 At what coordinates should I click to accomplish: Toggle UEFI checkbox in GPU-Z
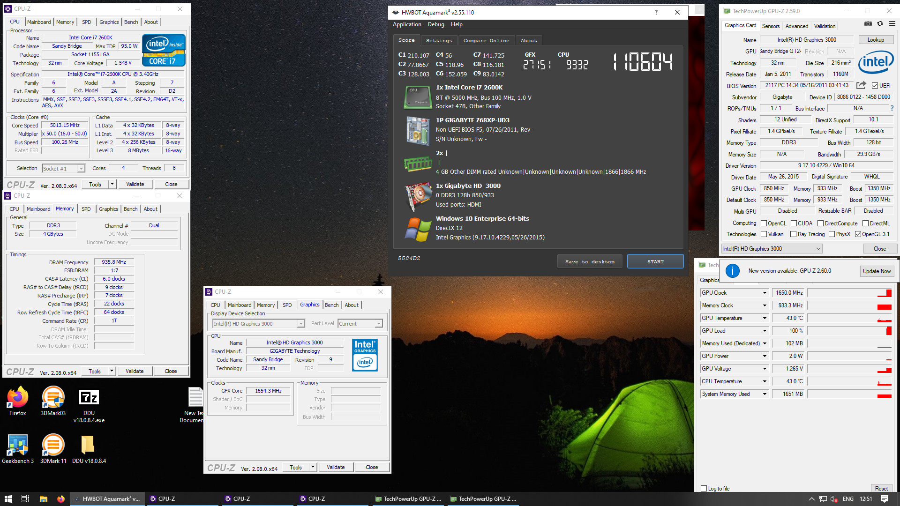[875, 85]
